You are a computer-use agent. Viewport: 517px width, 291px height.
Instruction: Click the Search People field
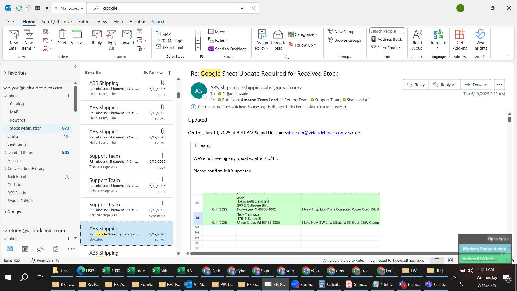click(x=387, y=31)
